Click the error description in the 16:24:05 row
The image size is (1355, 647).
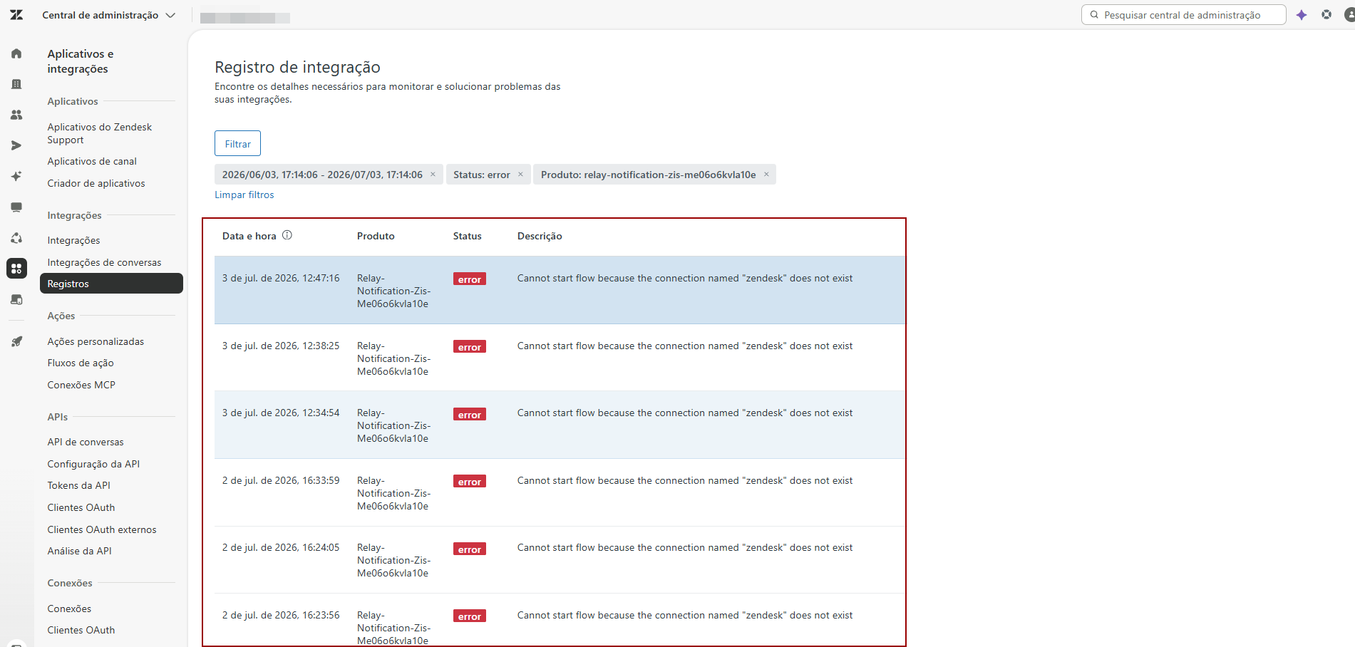[685, 547]
